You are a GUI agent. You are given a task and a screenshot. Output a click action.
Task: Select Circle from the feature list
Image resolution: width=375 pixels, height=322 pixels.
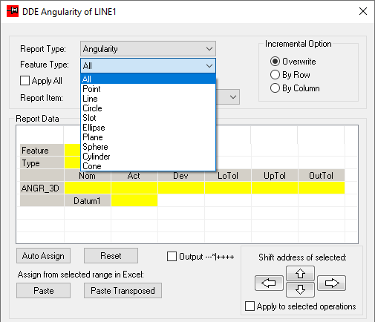click(148, 108)
